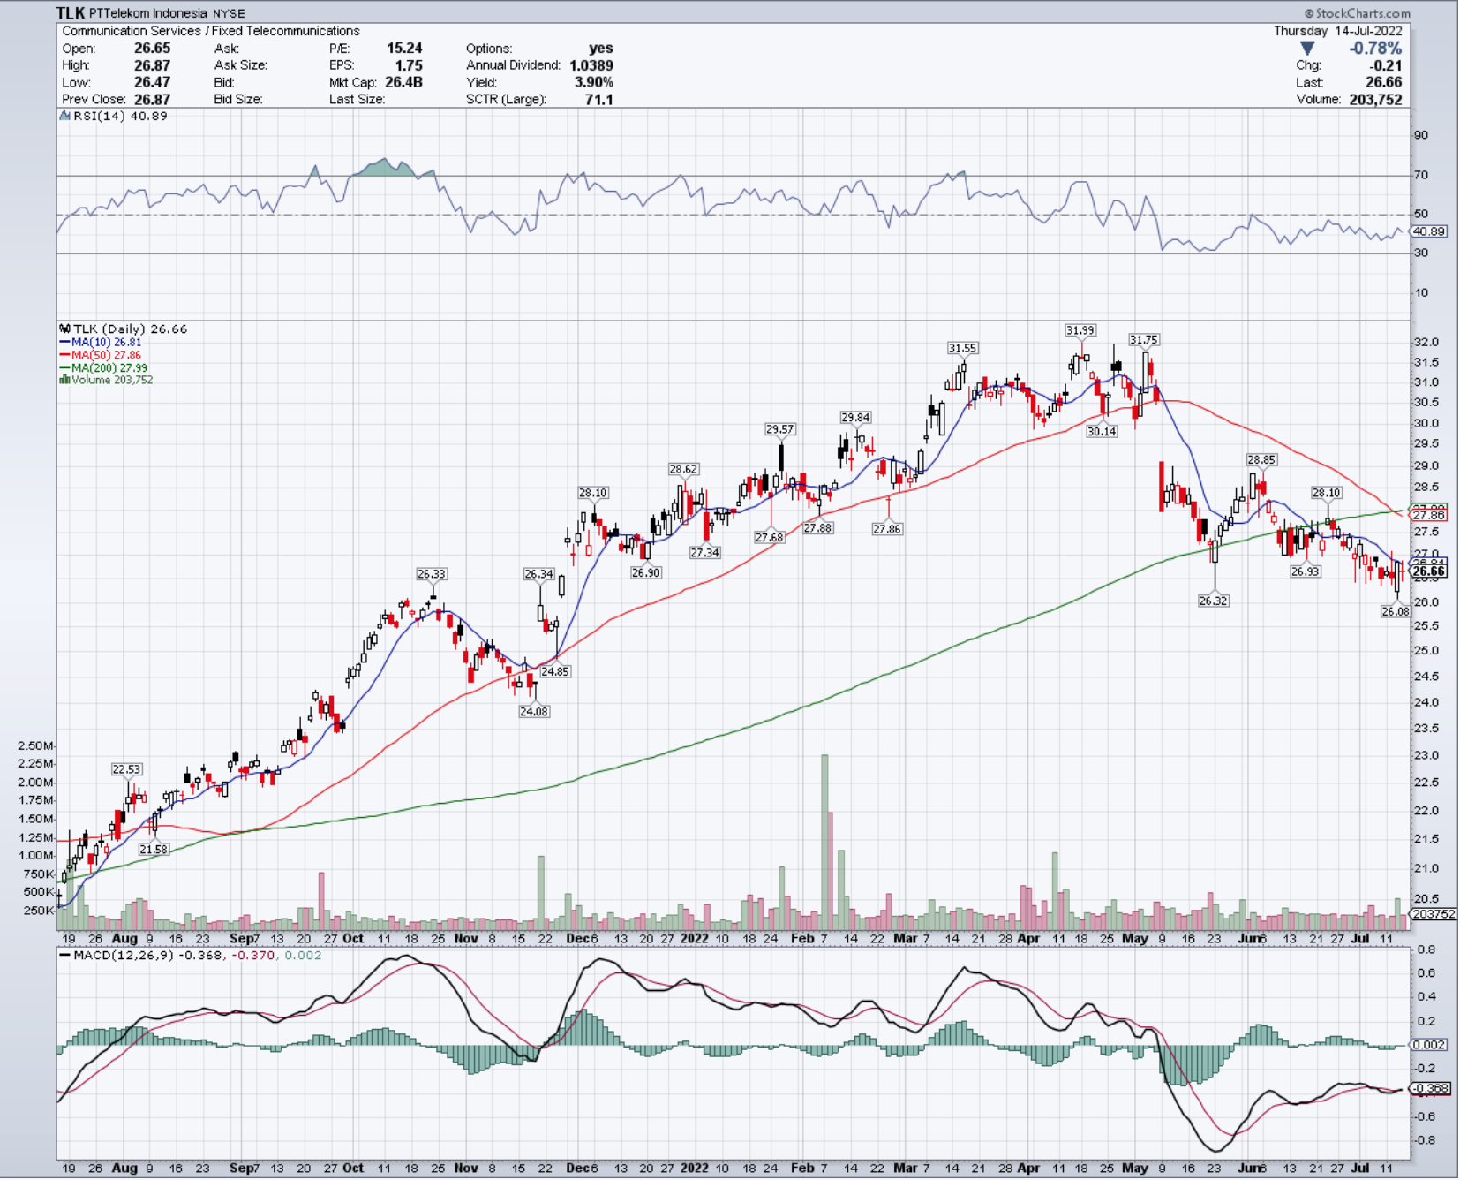The width and height of the screenshot is (1460, 1180).
Task: Click the 203752 volume axis tag
Action: 1434,914
